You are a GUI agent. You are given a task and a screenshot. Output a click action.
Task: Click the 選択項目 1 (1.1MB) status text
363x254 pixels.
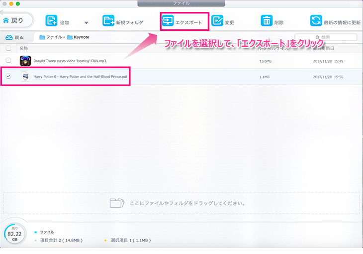[131, 241]
